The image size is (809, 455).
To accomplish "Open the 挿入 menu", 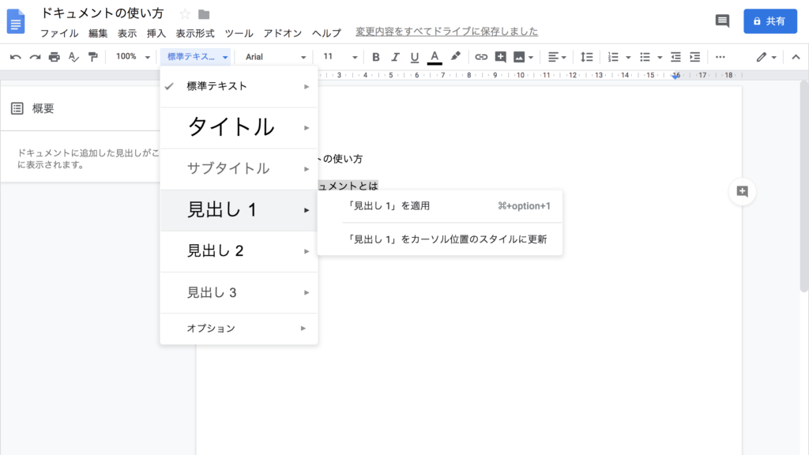I will pos(156,33).
